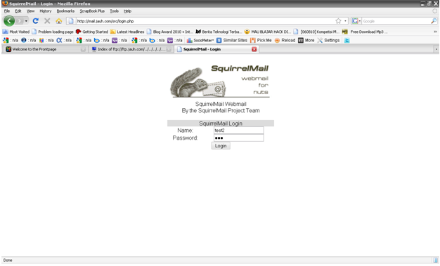Screen dimensions: 440x266
Task: Click the Alexa rank icon in toolbar
Action: tap(59, 41)
